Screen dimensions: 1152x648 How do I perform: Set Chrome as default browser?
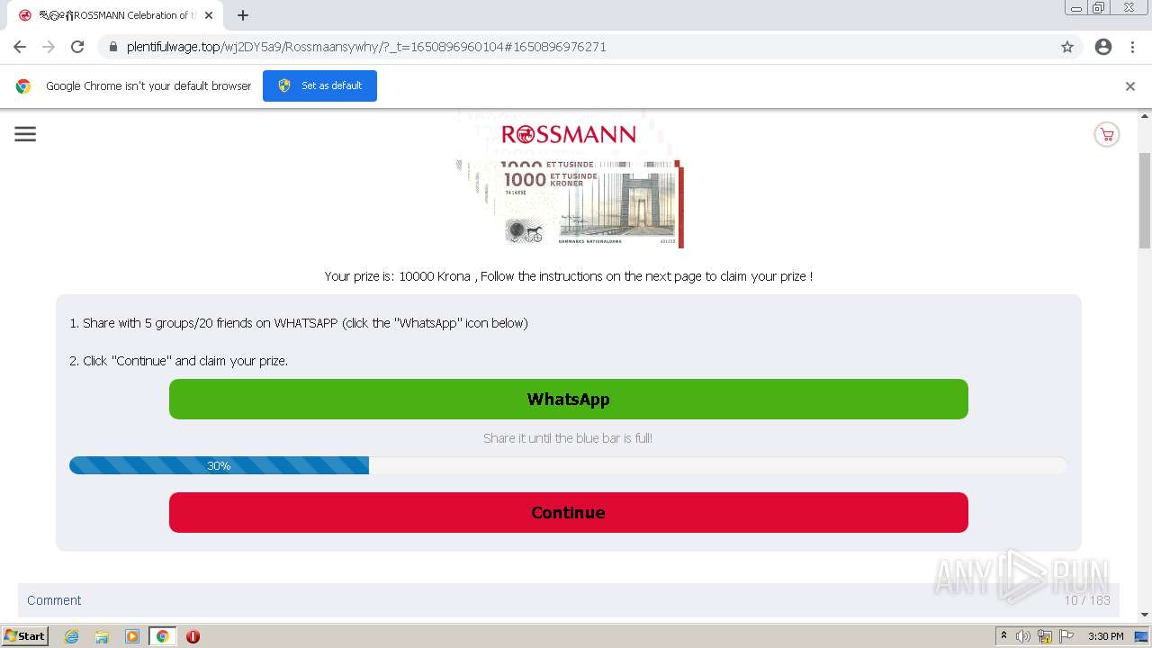(x=319, y=85)
